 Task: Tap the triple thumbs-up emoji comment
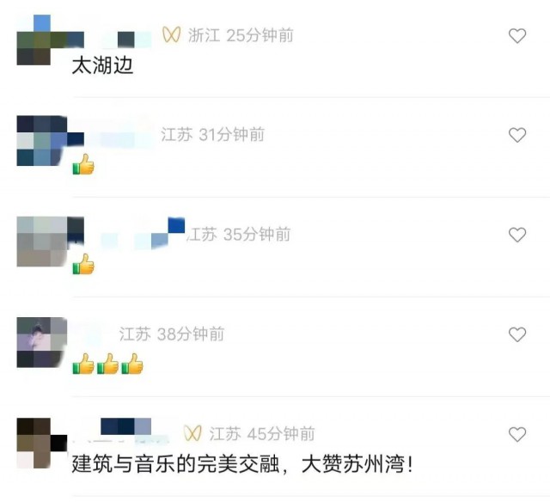[x=107, y=364]
